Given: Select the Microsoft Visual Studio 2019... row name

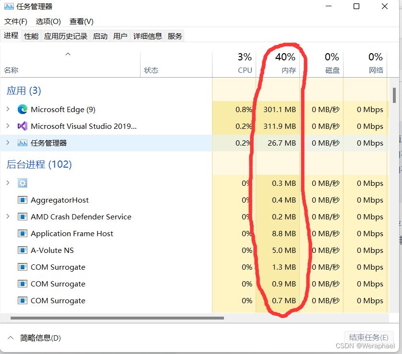Looking at the screenshot, I should [83, 126].
